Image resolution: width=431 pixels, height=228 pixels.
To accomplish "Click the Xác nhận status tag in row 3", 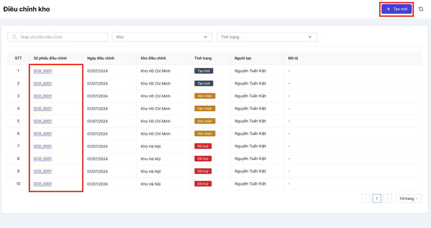I will tap(205, 96).
